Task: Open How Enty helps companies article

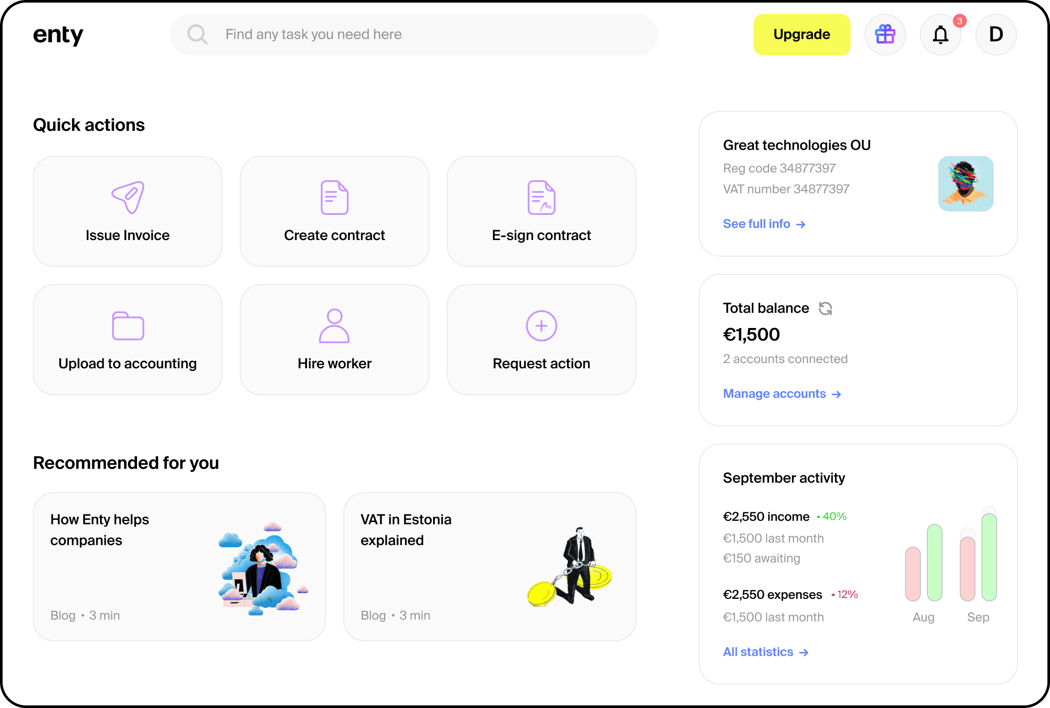Action: point(179,566)
